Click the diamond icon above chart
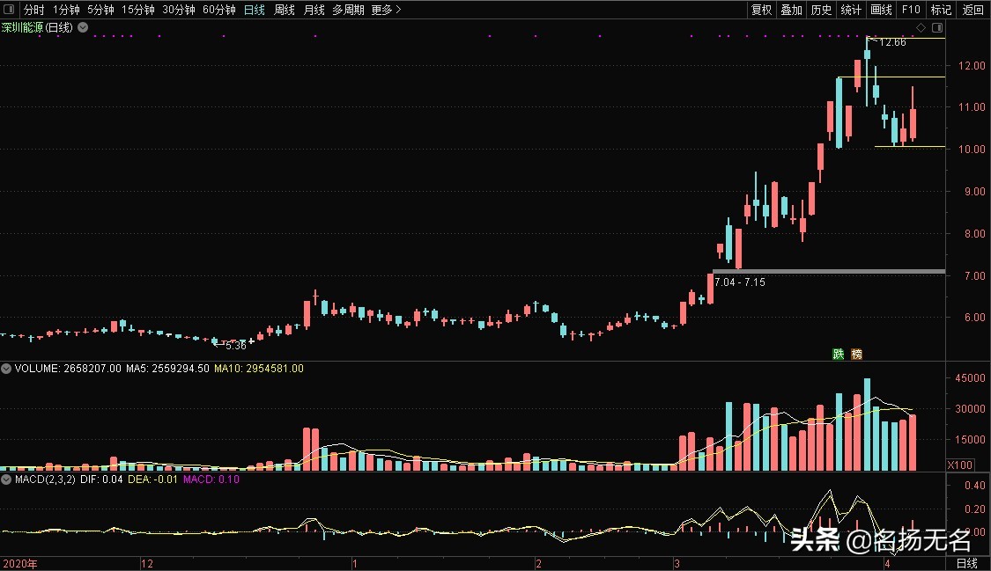 pos(921,27)
